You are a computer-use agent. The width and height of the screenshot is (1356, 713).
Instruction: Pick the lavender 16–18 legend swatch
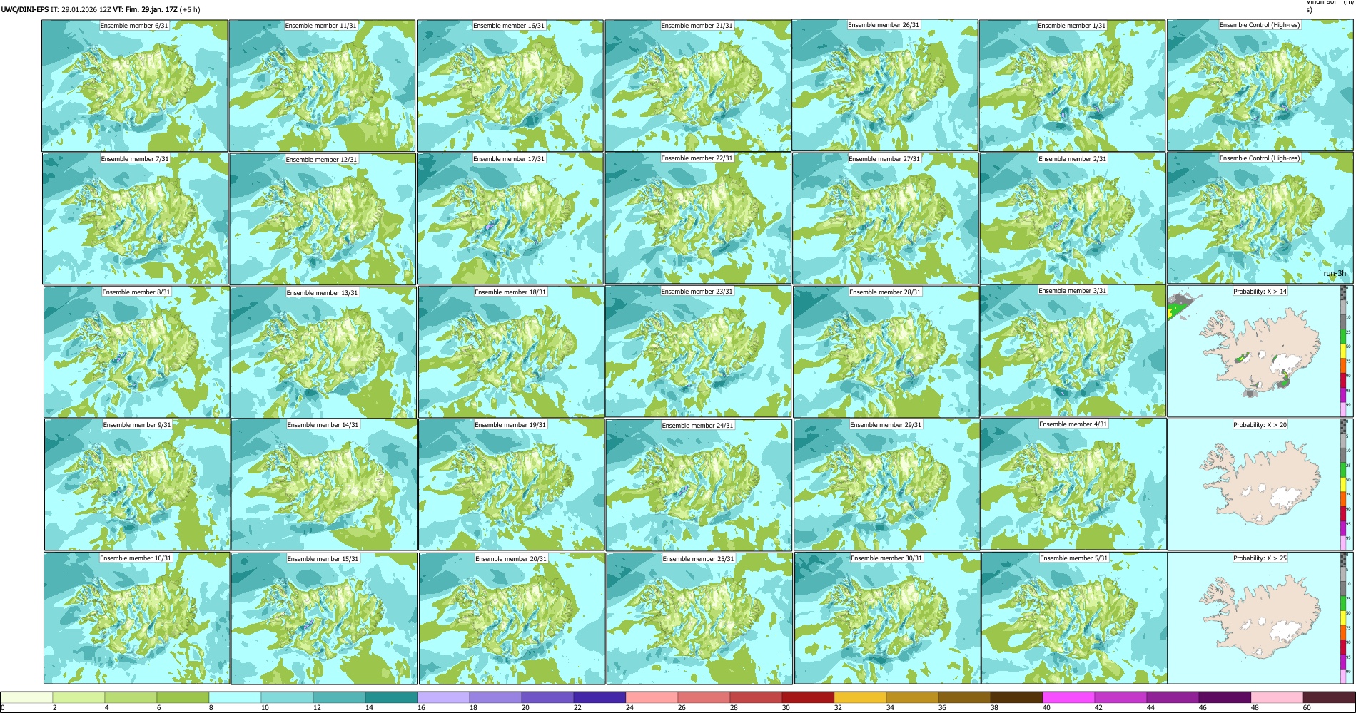[443, 697]
